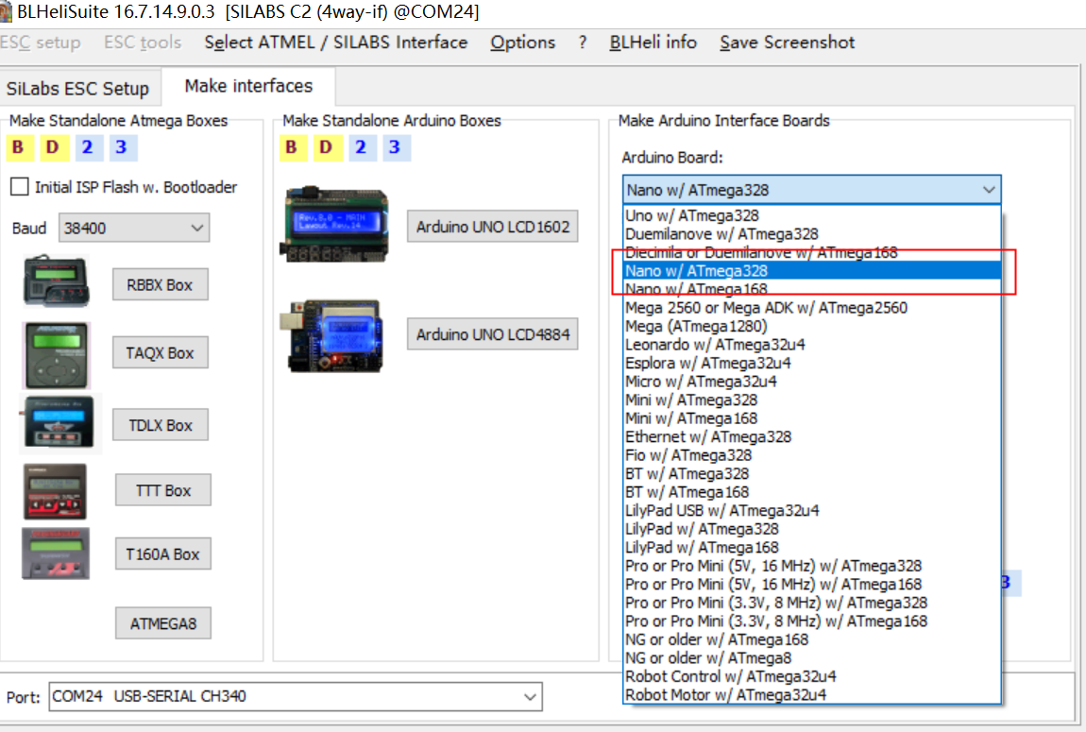The height and width of the screenshot is (732, 1086).
Task: Click the ATMEGA8 button
Action: [x=163, y=623]
